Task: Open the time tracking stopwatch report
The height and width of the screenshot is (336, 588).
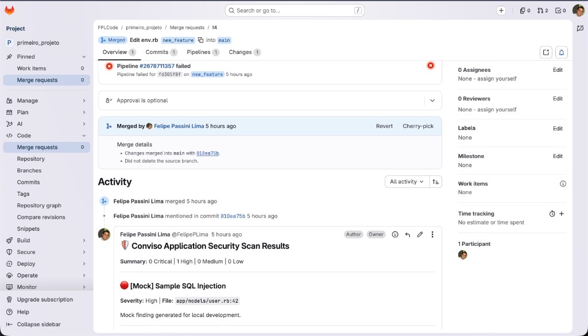Action: coord(552,214)
